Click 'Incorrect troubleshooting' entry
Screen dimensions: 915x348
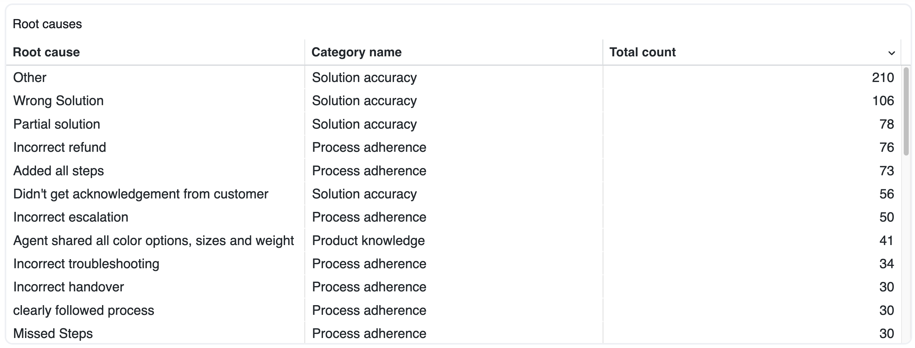coord(86,264)
